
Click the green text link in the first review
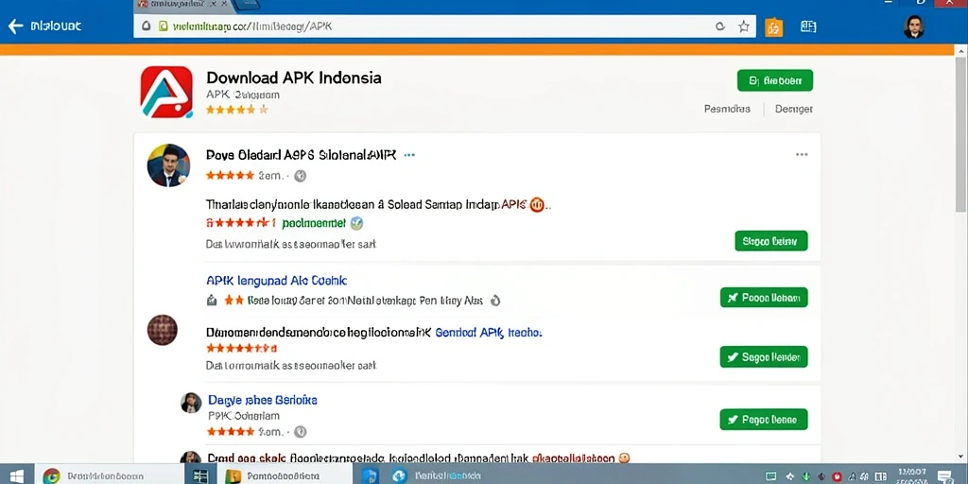coord(314,223)
